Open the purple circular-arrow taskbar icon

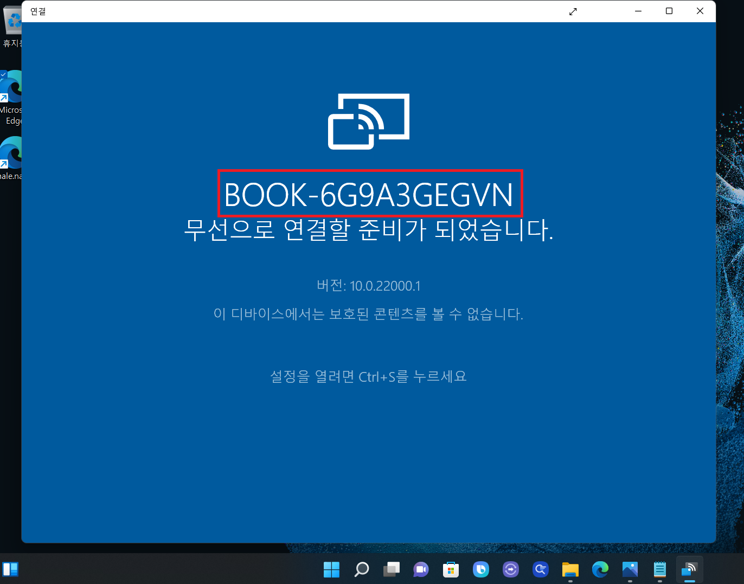(510, 569)
